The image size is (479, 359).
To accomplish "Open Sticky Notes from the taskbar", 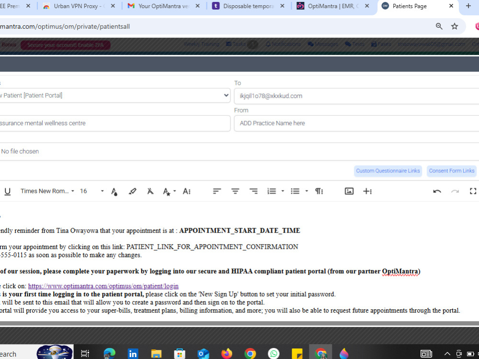I will [297, 354].
